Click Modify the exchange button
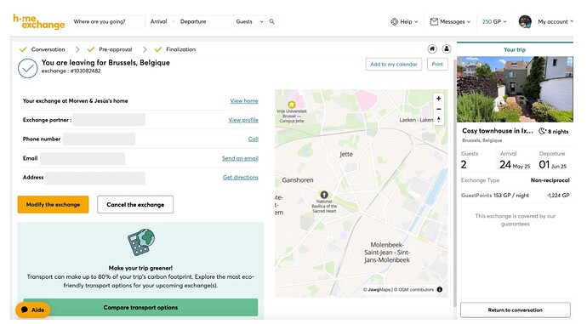This screenshot has height=324, width=587. tap(53, 205)
